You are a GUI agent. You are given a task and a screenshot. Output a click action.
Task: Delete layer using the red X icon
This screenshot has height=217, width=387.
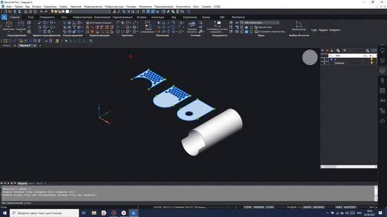[x=327, y=51]
